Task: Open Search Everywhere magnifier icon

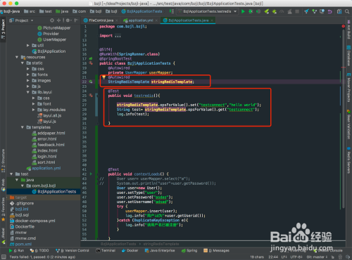Action: click(347, 11)
